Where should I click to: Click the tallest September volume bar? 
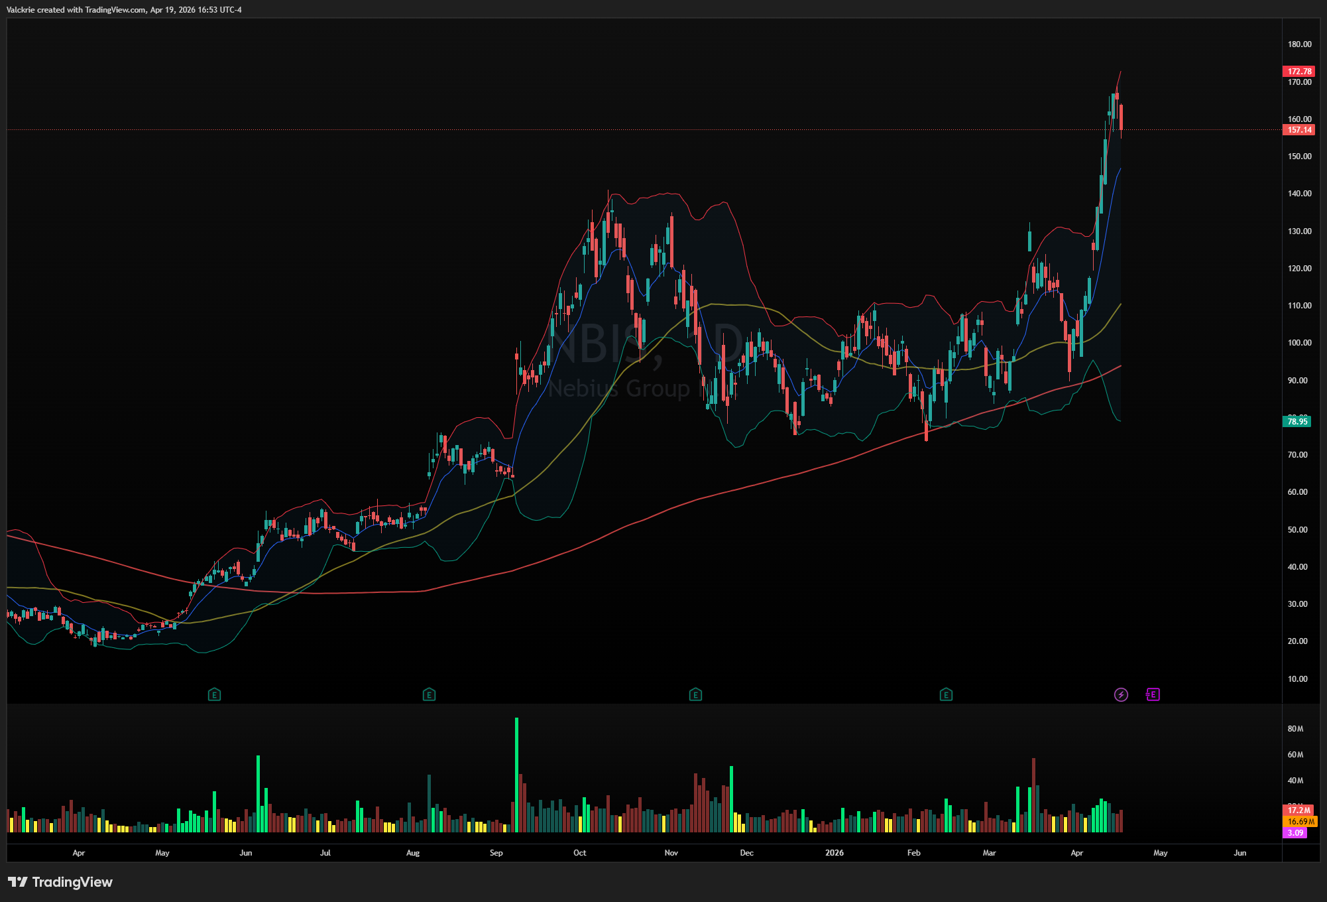click(x=517, y=775)
